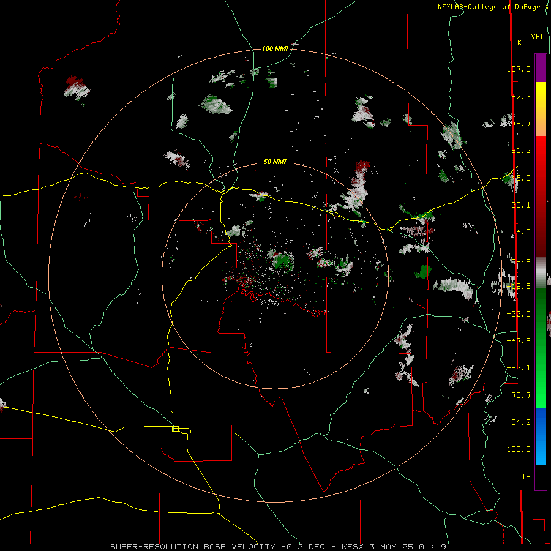This screenshot has height=551, width=551.
Task: Click the -109.8 legend value
Action: tap(516, 449)
